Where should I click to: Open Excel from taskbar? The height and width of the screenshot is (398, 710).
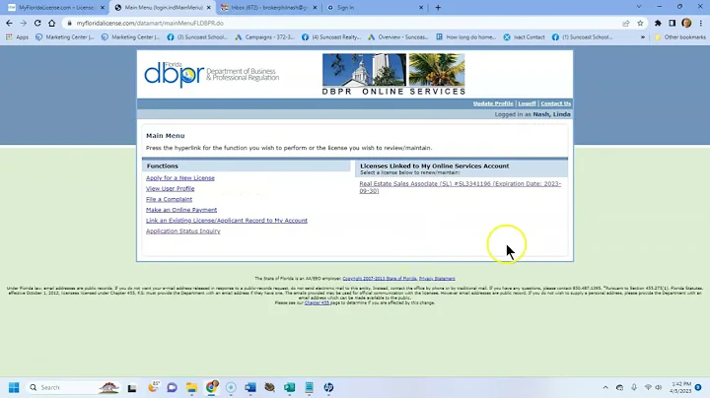[x=289, y=387]
